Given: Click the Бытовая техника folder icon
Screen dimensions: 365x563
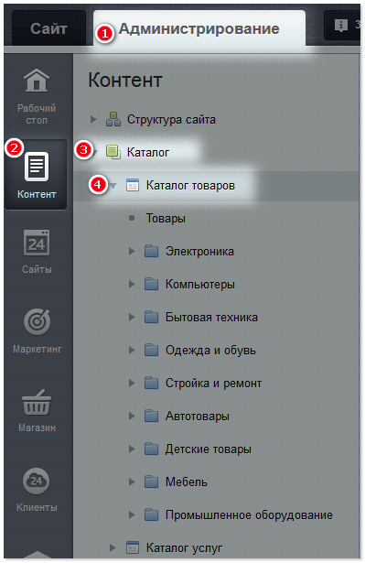Looking at the screenshot, I should [152, 317].
